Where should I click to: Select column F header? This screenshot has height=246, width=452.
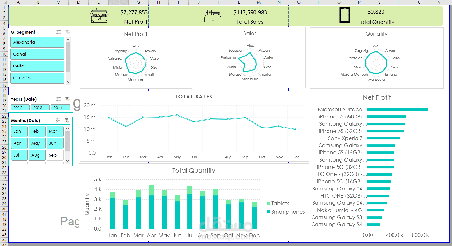(119, 2)
